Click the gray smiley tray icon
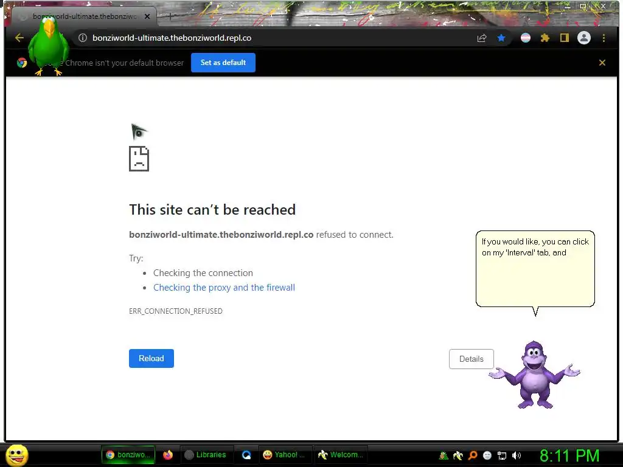The height and width of the screenshot is (467, 623). (x=487, y=455)
